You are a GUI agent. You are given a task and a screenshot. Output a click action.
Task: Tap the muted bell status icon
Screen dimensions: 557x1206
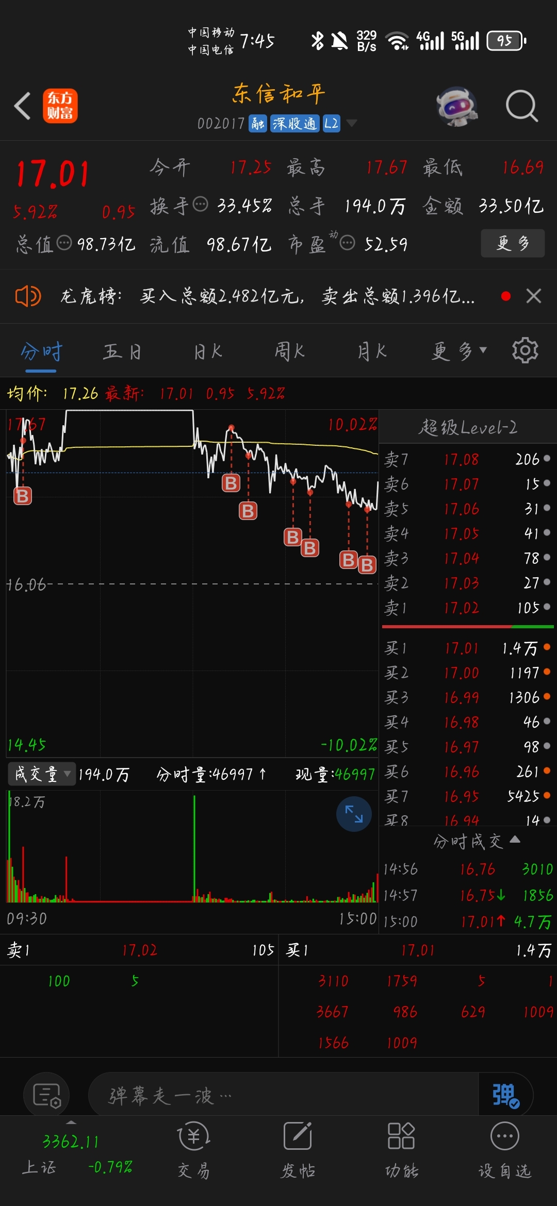[339, 41]
